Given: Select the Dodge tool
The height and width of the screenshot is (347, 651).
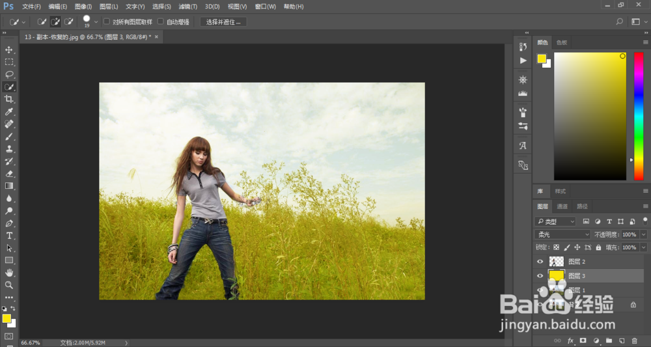Looking at the screenshot, I should click(8, 211).
